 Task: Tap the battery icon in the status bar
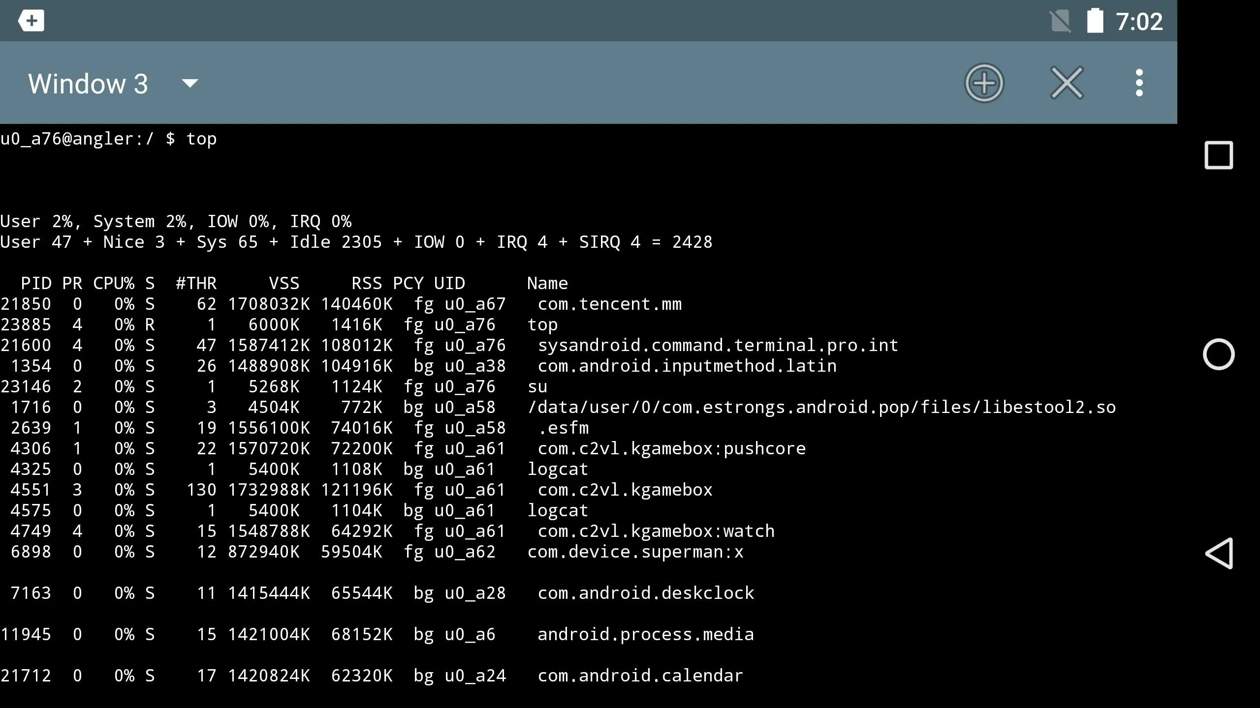[x=1095, y=21]
